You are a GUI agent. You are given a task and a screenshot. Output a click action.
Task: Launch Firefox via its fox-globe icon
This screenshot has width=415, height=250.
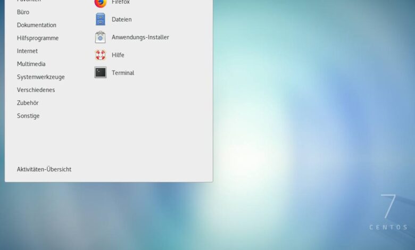(x=100, y=3)
